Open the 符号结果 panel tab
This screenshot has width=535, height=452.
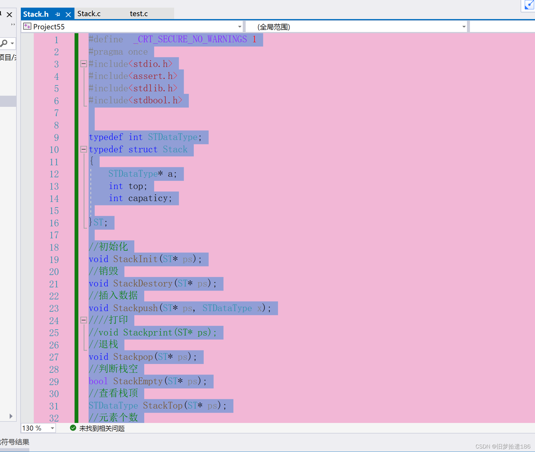tap(15, 442)
